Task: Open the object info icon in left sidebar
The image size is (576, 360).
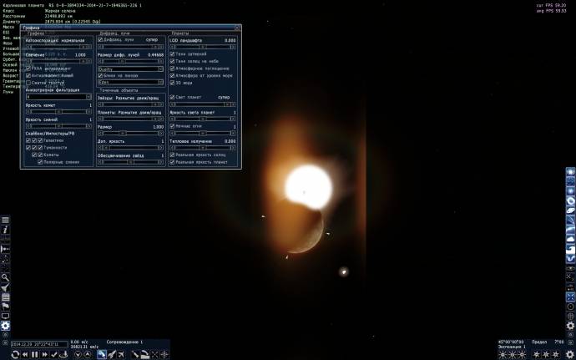Action: click(x=5, y=230)
